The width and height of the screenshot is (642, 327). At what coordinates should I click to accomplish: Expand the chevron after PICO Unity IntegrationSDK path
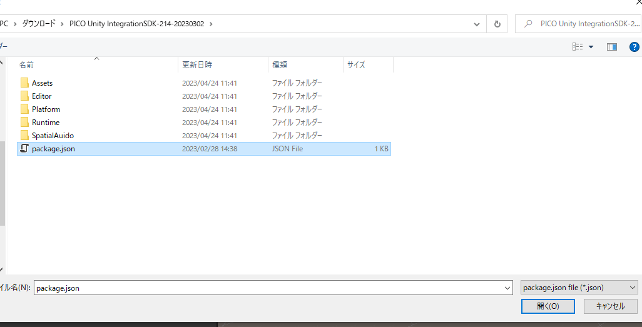point(211,24)
